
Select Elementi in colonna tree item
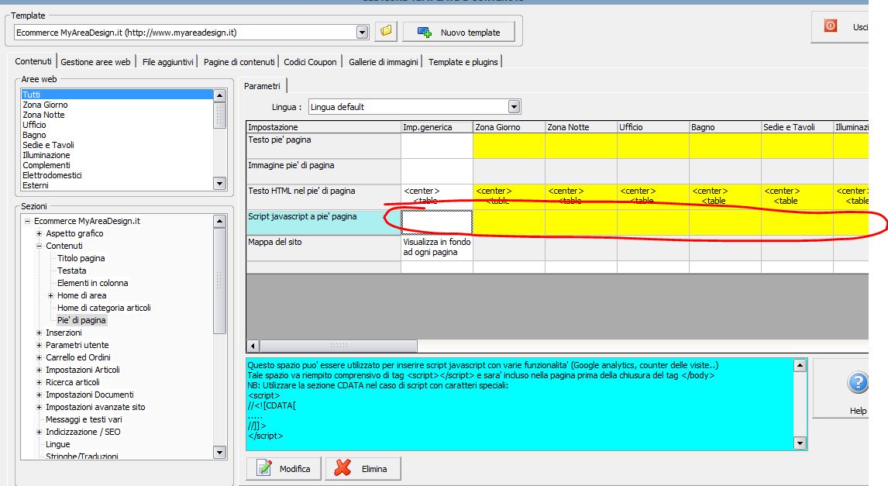(x=92, y=283)
